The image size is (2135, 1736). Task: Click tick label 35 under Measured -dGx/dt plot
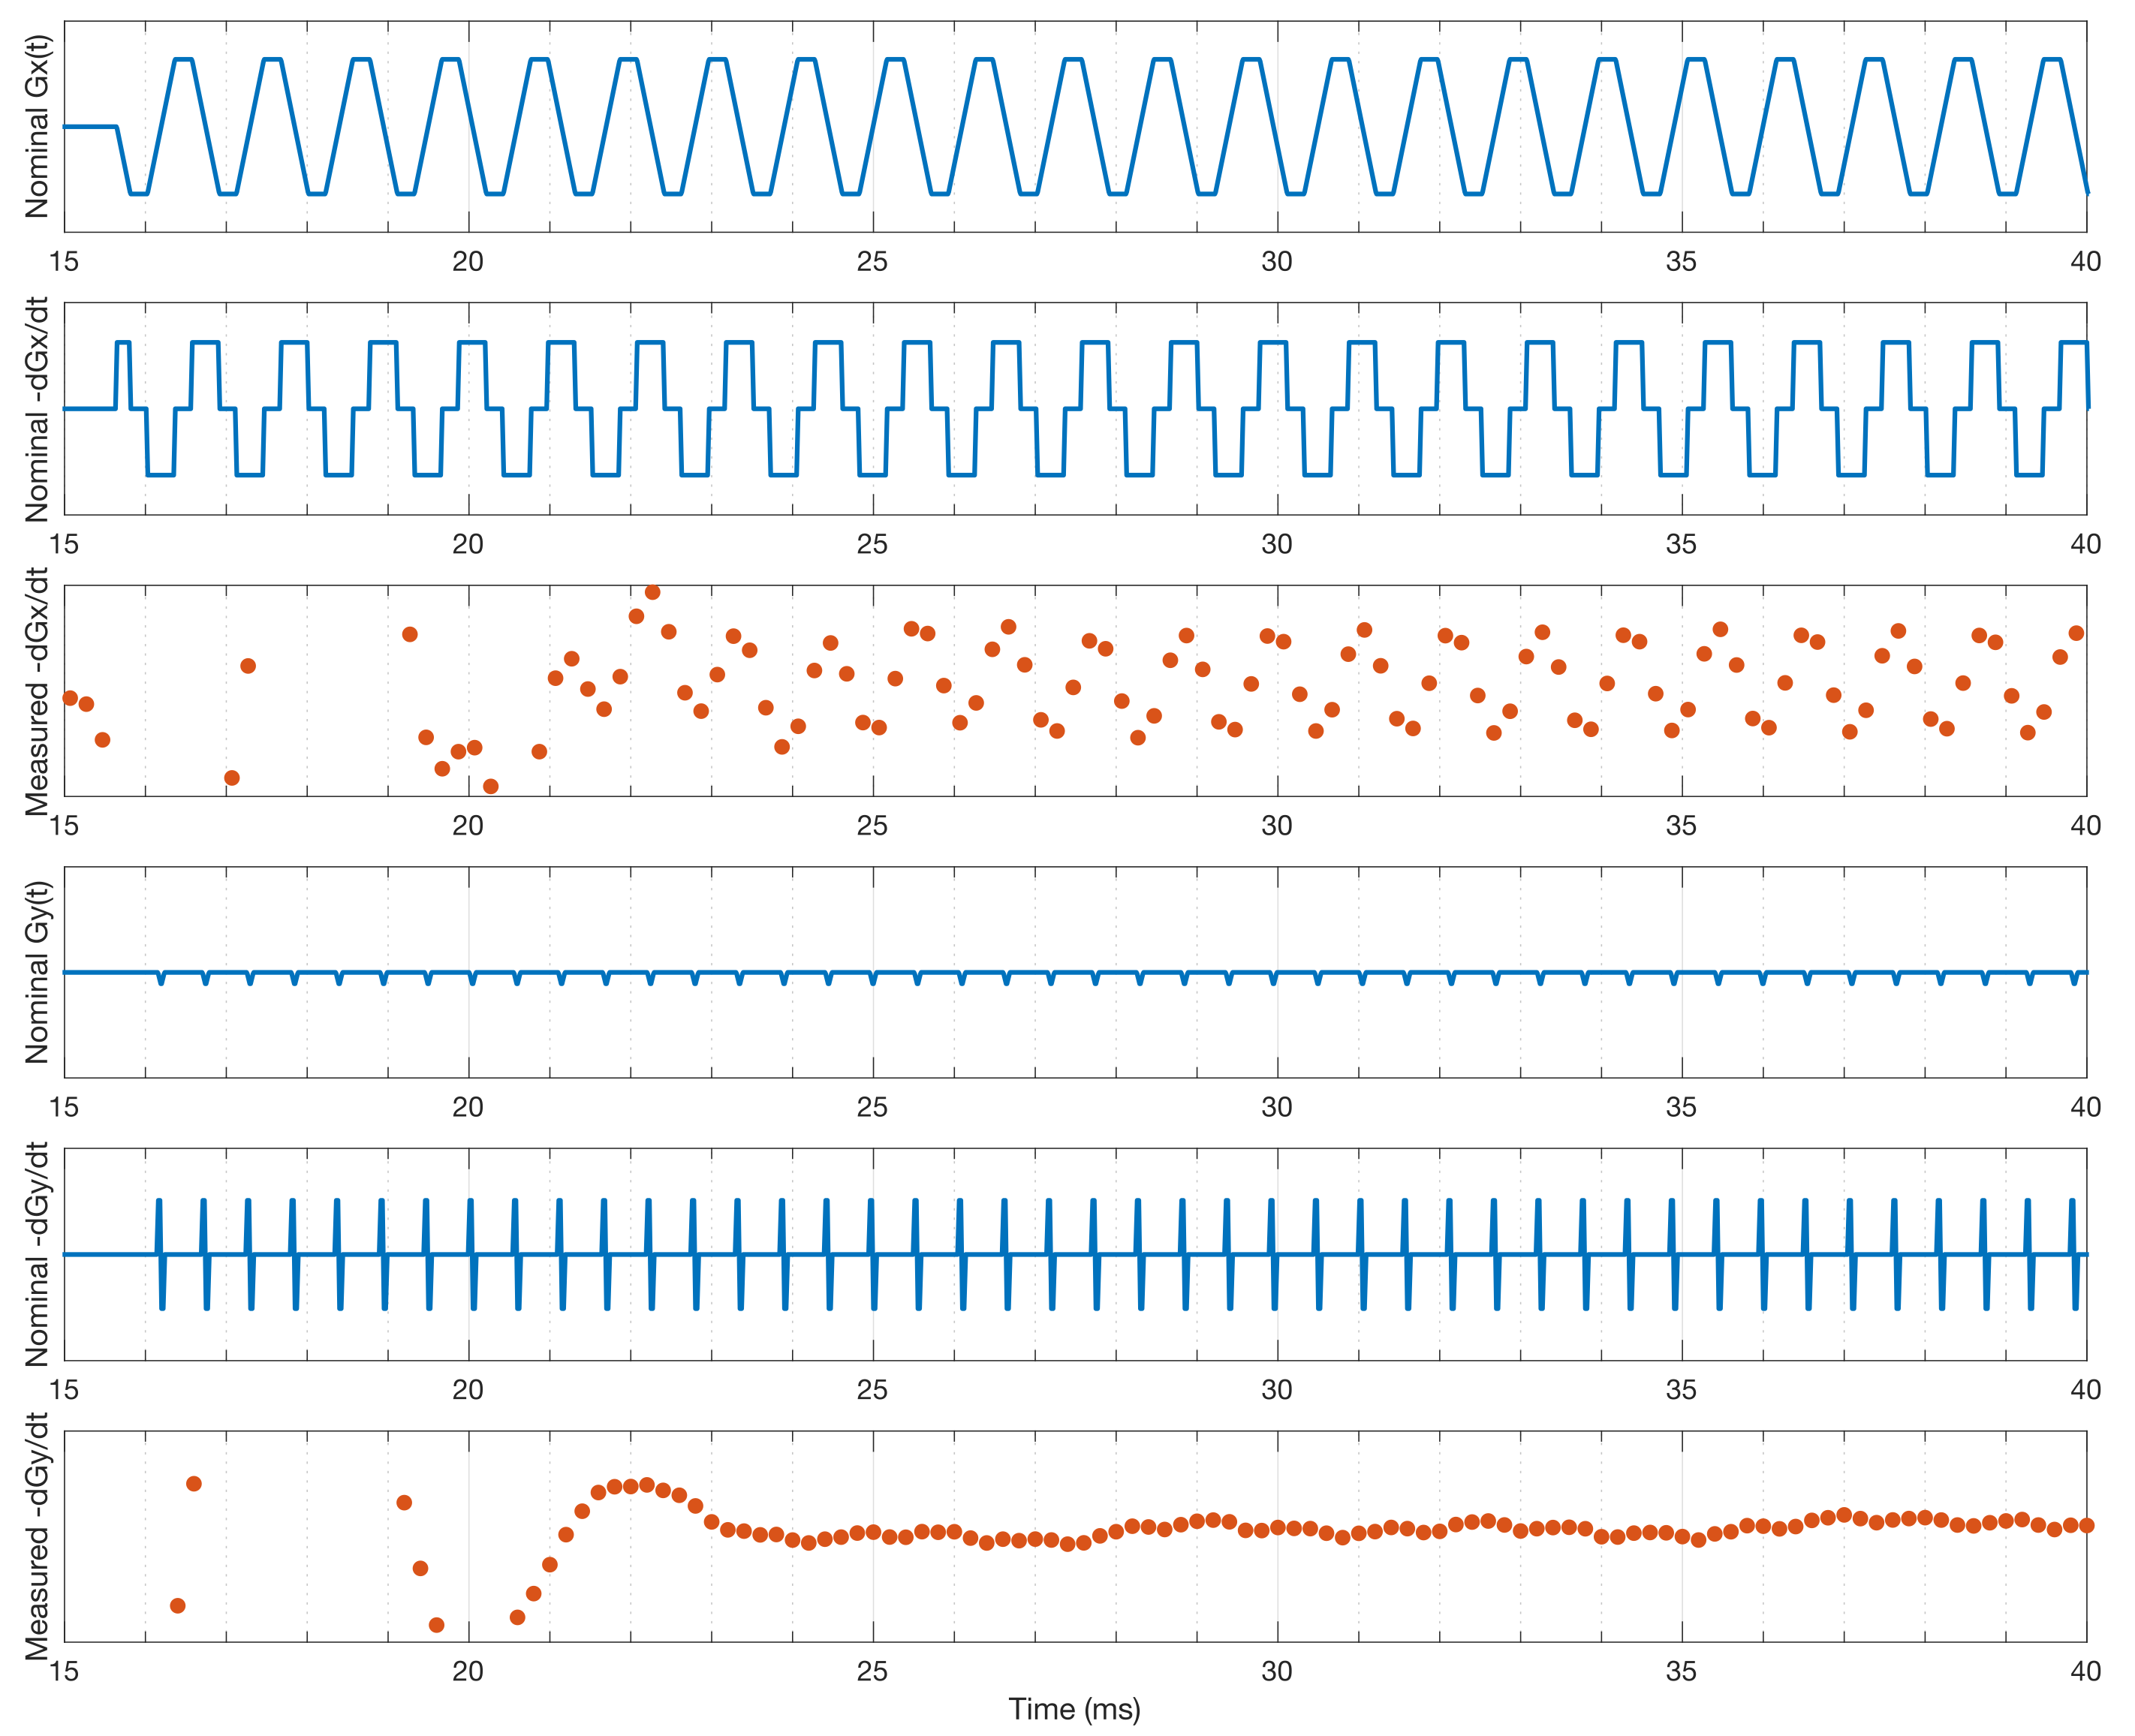point(1681,826)
